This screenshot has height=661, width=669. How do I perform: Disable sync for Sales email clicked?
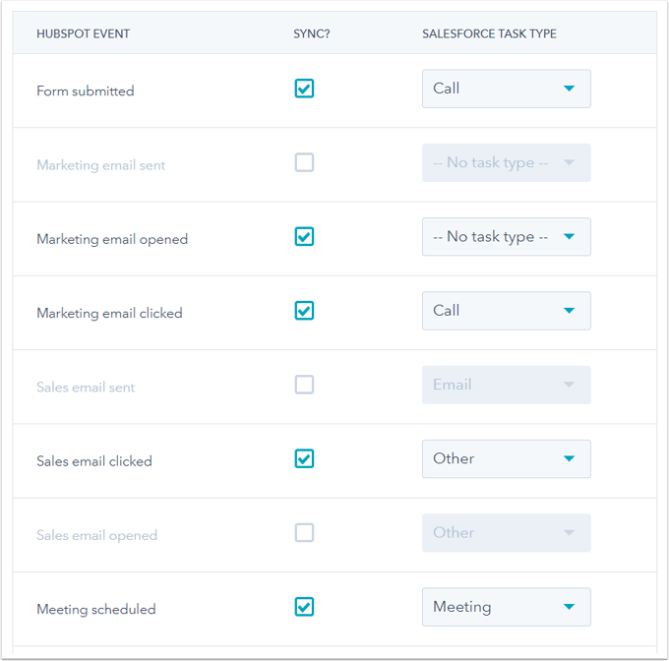click(x=304, y=458)
